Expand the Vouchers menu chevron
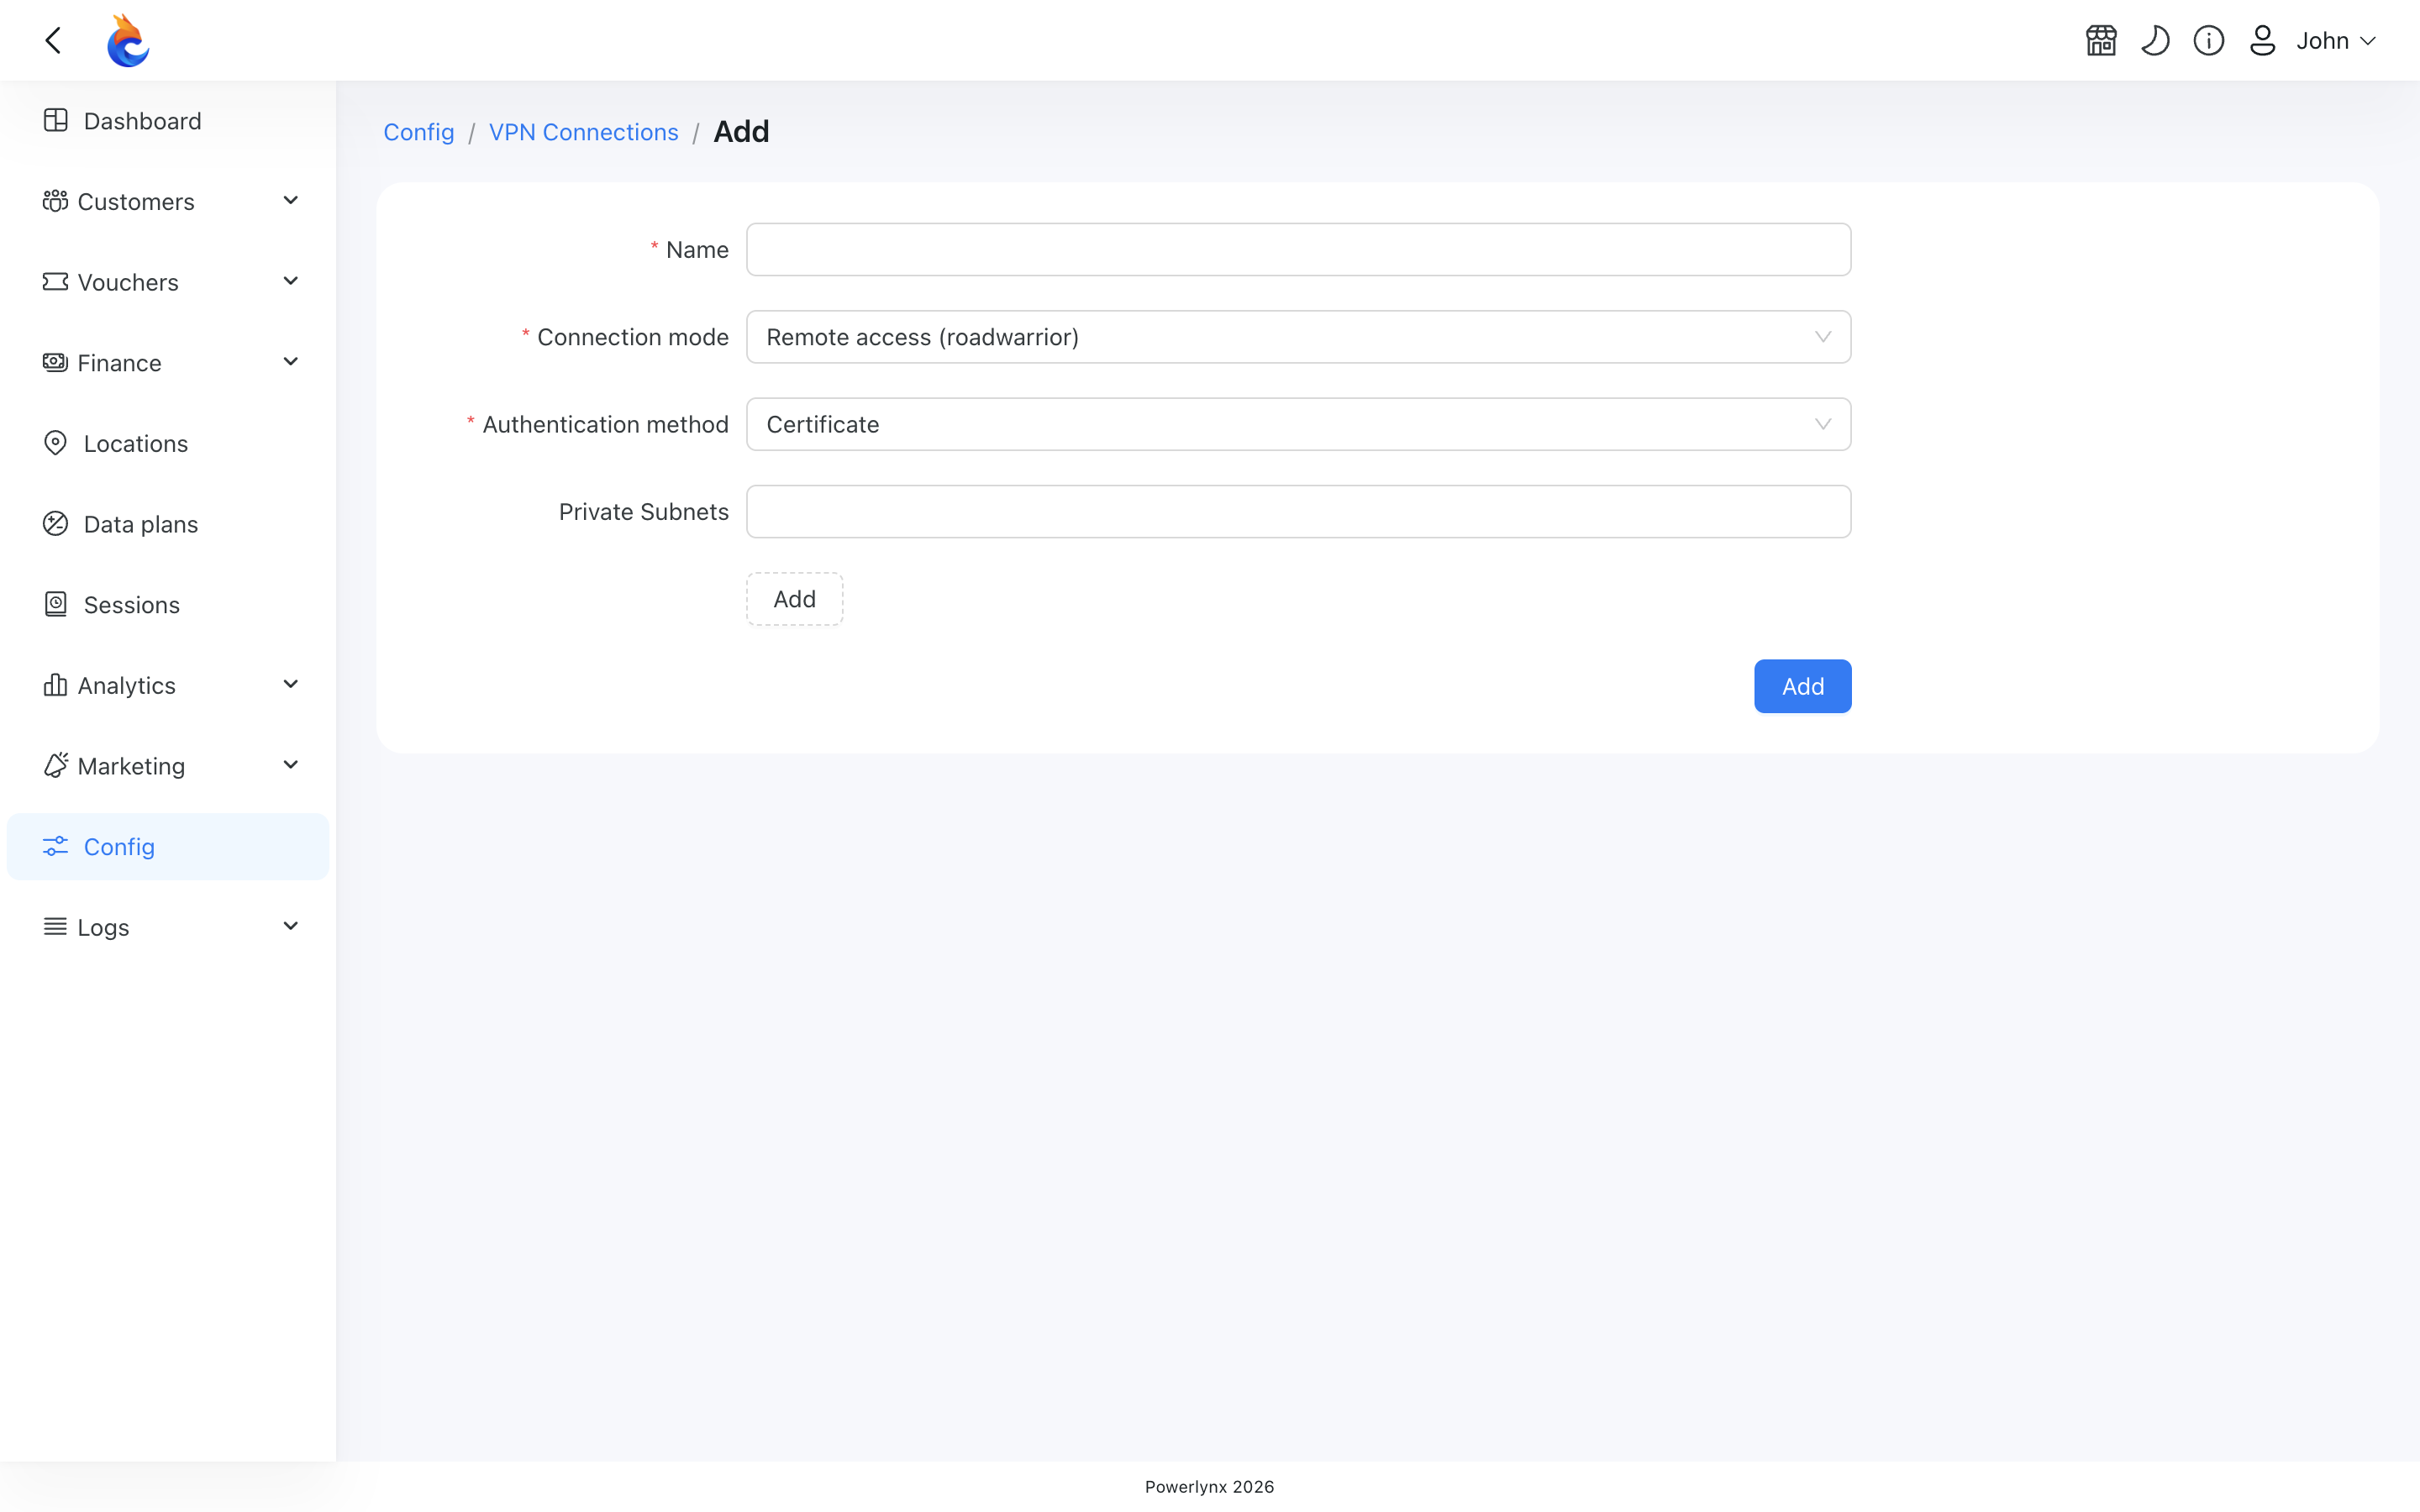The height and width of the screenshot is (1512, 2420). (x=291, y=281)
